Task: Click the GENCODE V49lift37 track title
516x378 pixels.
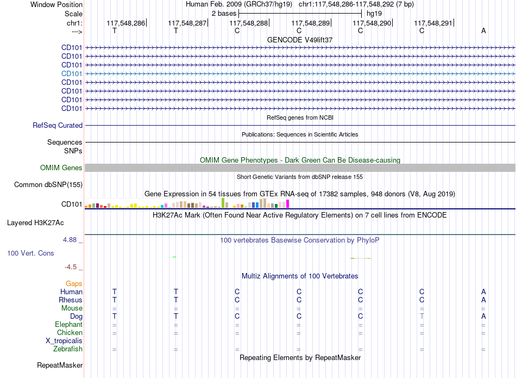Action: point(300,40)
